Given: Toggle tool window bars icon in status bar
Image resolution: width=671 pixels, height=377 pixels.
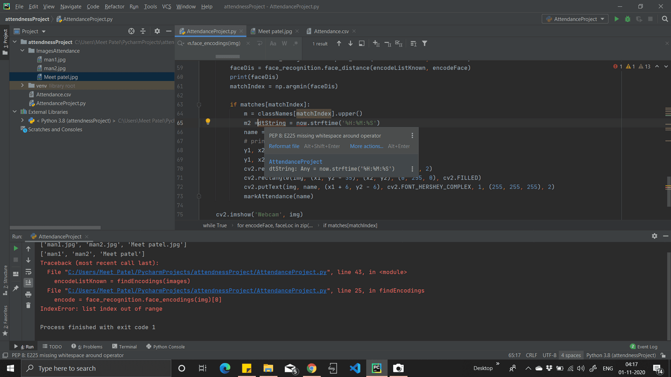Looking at the screenshot, I should point(5,355).
